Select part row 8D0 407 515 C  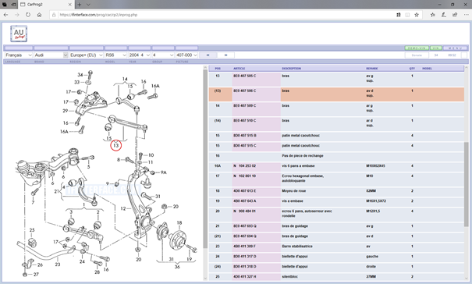click(x=336, y=146)
